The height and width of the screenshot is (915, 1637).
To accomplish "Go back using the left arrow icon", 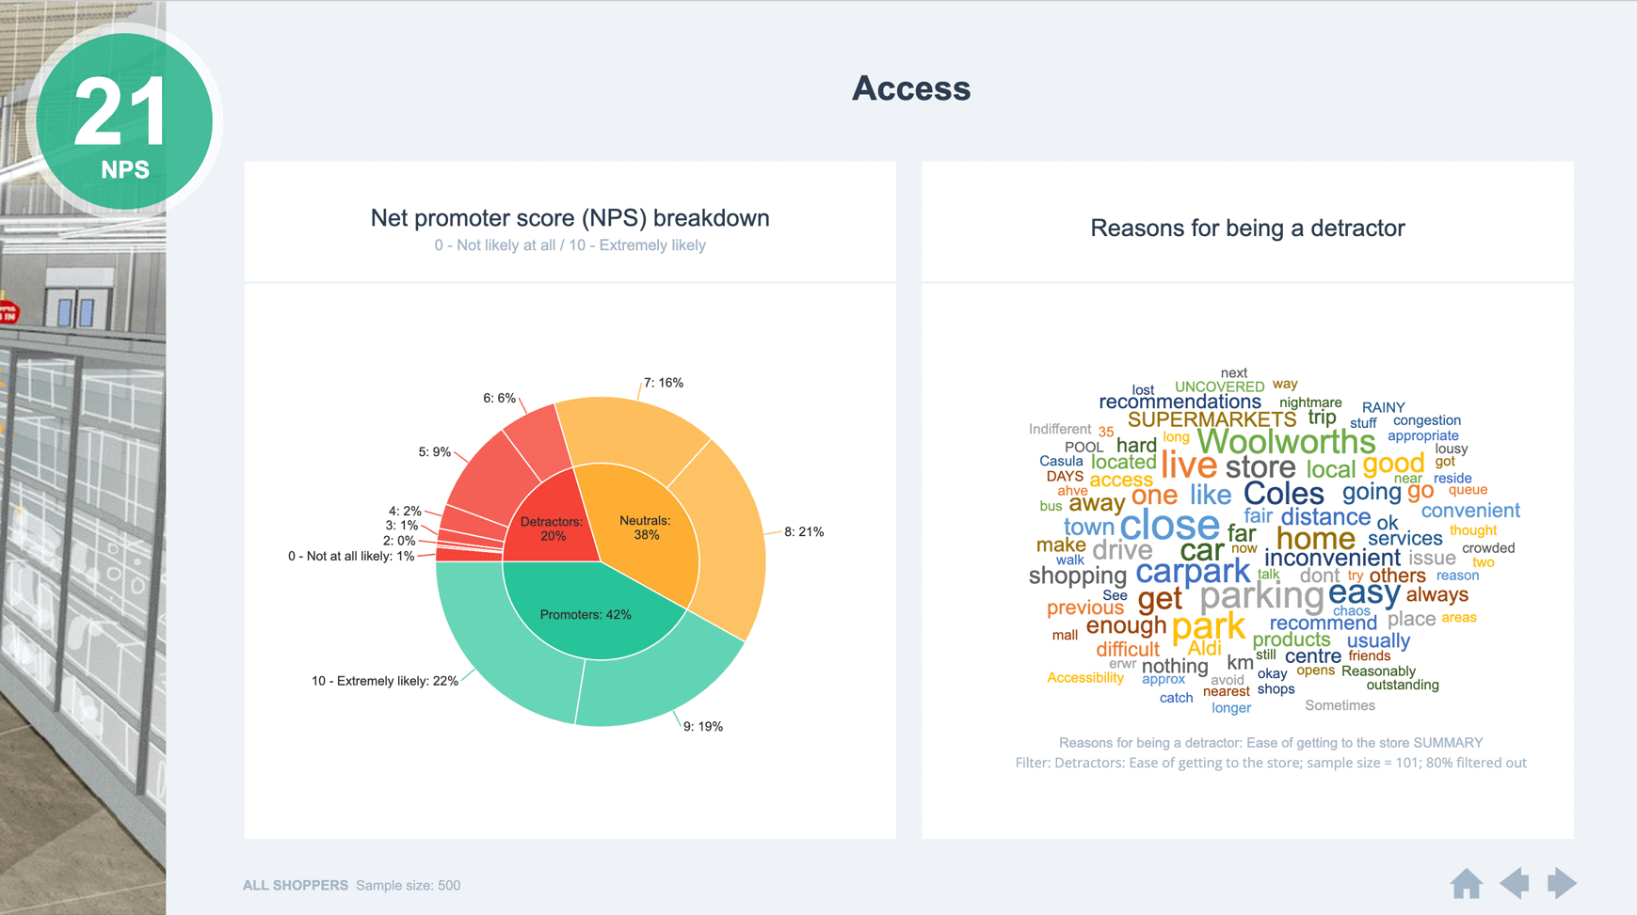I will tap(1517, 883).
